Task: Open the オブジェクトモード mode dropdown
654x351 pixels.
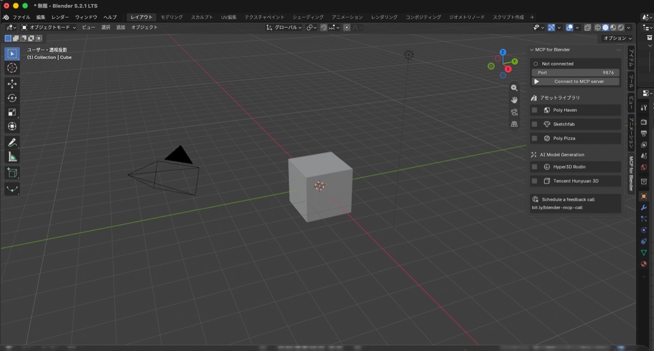Action: [49, 27]
